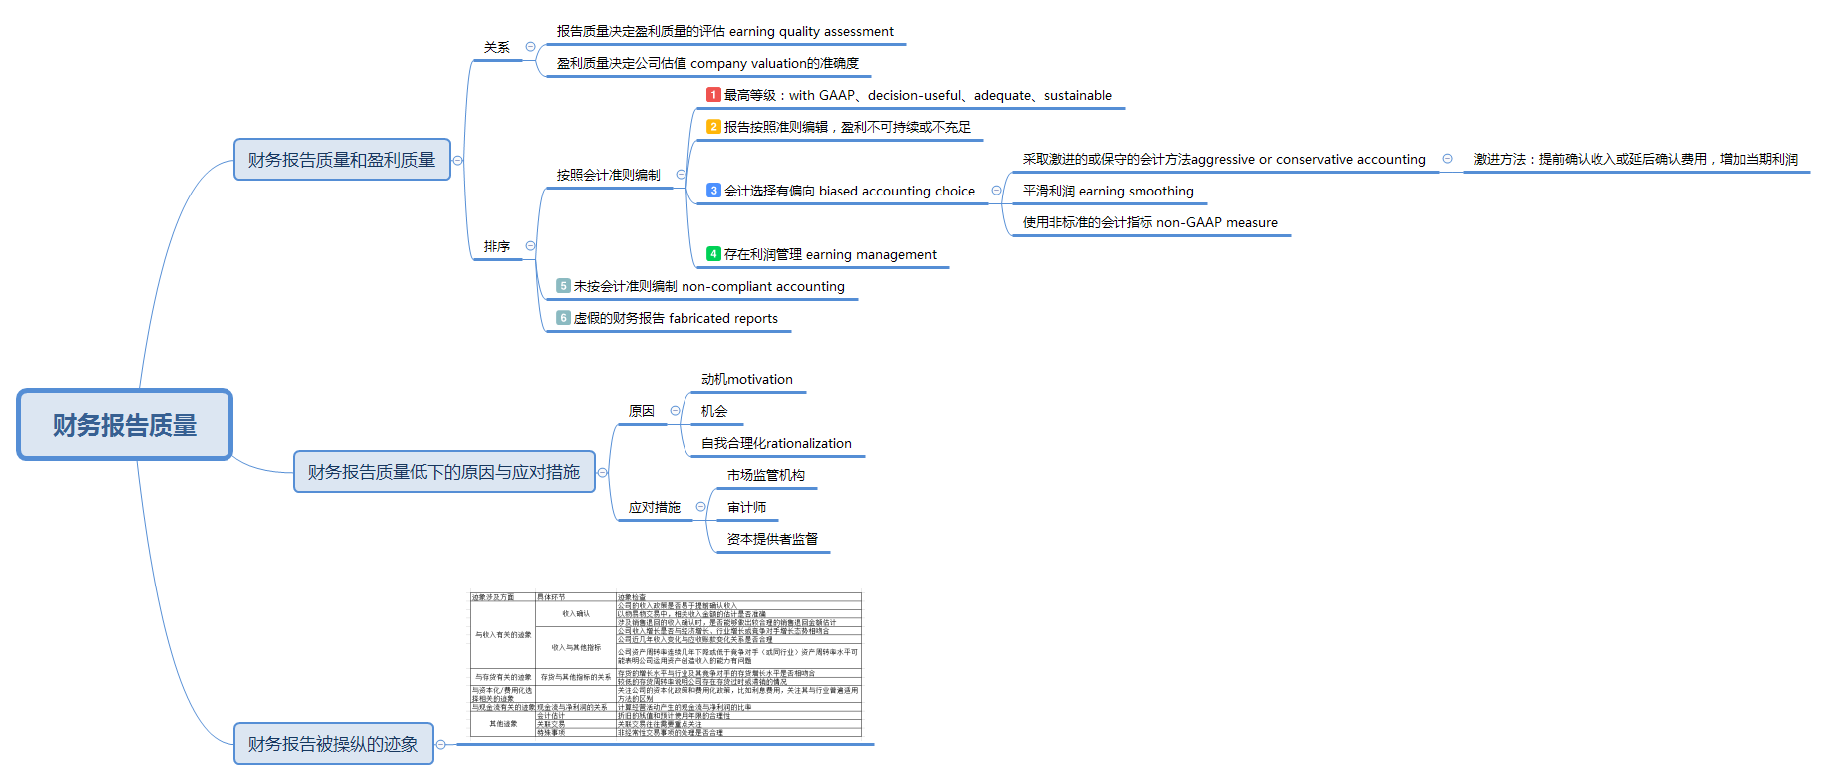
Task: Click the blue priority 3 marker icon
Action: tap(713, 191)
